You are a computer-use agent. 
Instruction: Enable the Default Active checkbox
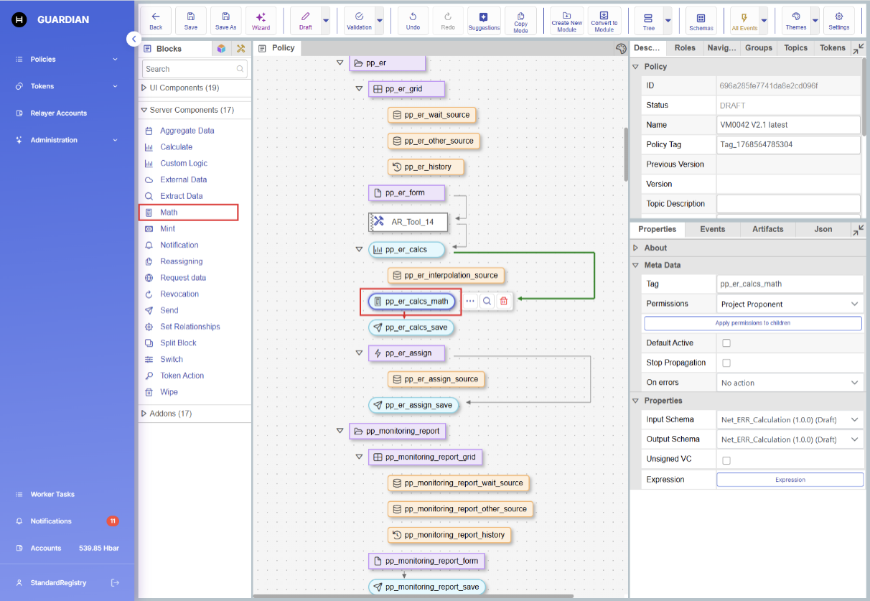point(726,343)
